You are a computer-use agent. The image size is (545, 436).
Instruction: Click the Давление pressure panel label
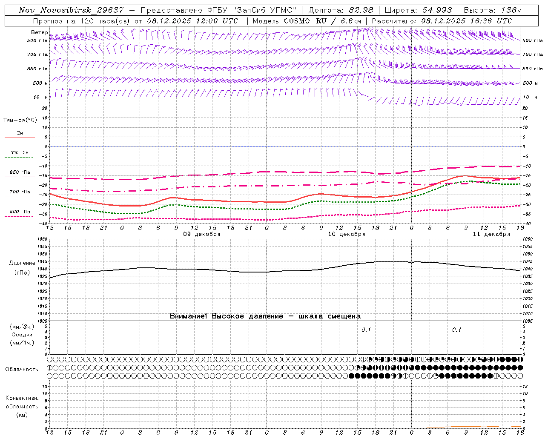(x=22, y=263)
